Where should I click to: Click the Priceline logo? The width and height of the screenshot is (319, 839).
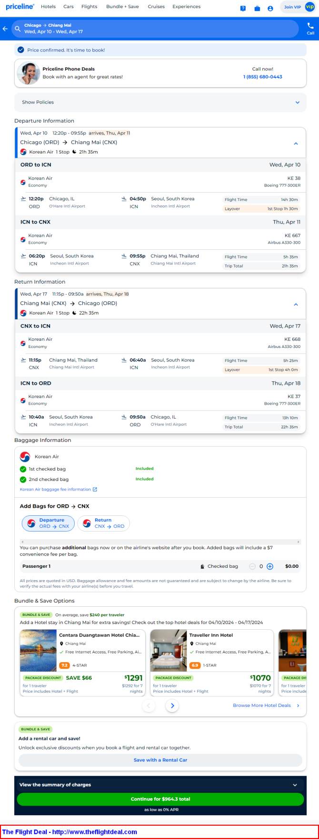(20, 7)
